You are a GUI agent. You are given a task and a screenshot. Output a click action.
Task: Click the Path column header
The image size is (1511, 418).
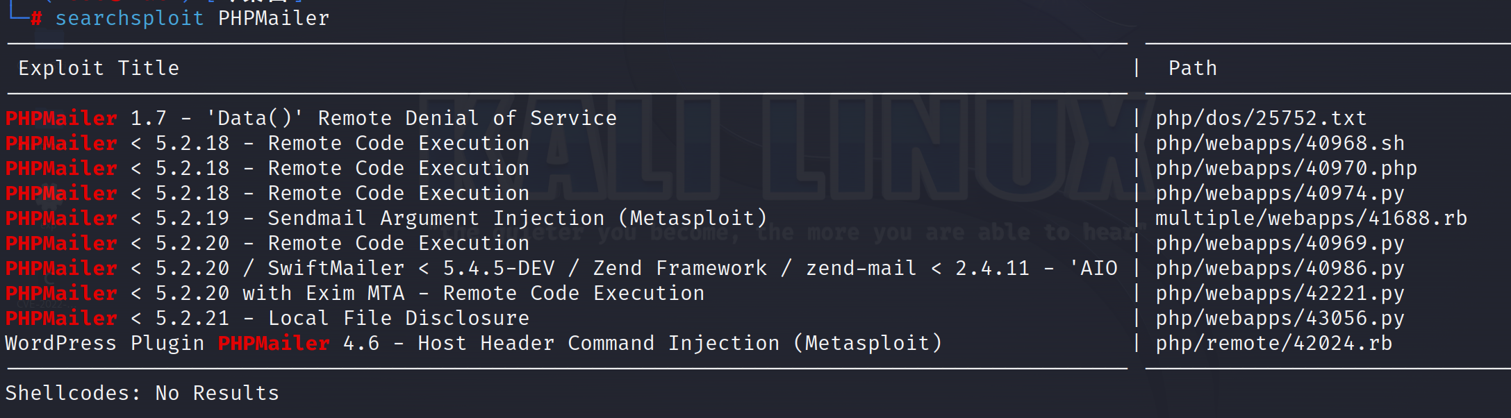pyautogui.click(x=1192, y=68)
